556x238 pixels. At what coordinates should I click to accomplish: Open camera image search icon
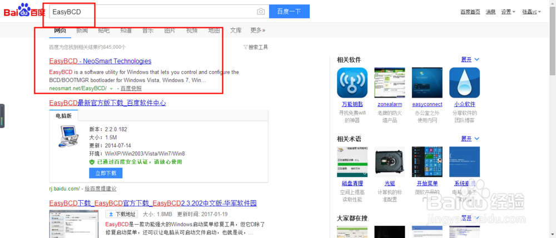point(261,12)
